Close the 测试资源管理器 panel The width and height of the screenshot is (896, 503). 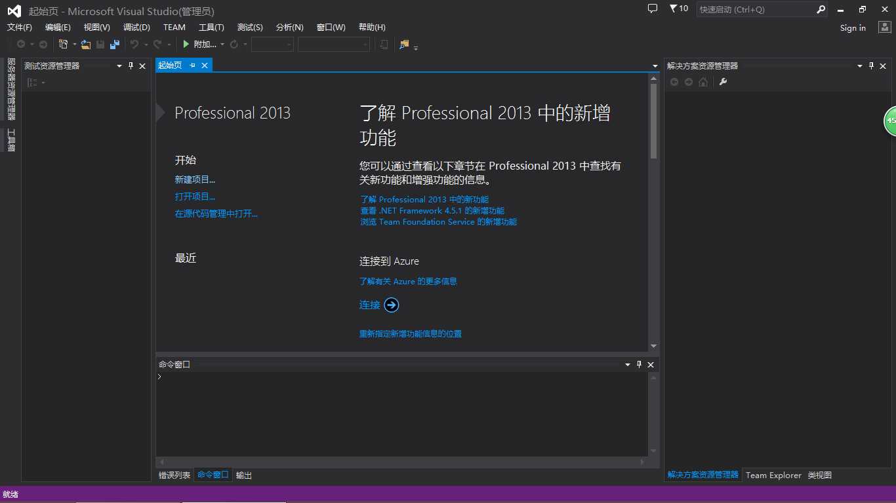142,66
